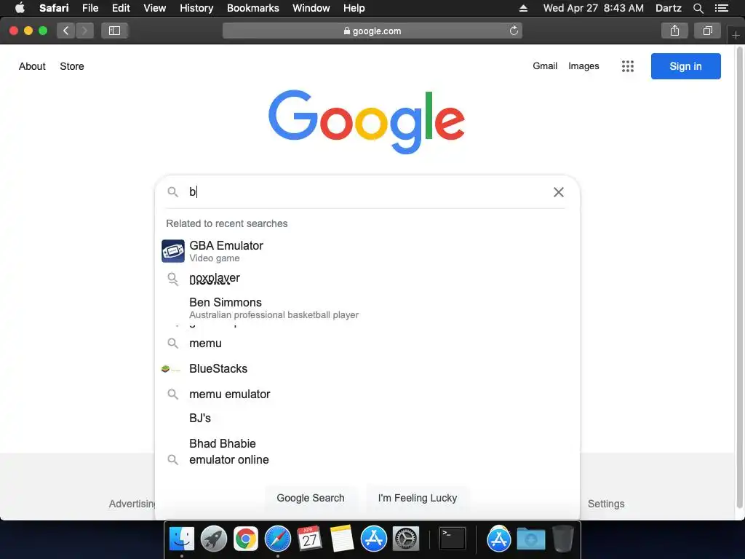Click the Dartz user name in menu bar
This screenshot has width=745, height=559.
click(668, 8)
